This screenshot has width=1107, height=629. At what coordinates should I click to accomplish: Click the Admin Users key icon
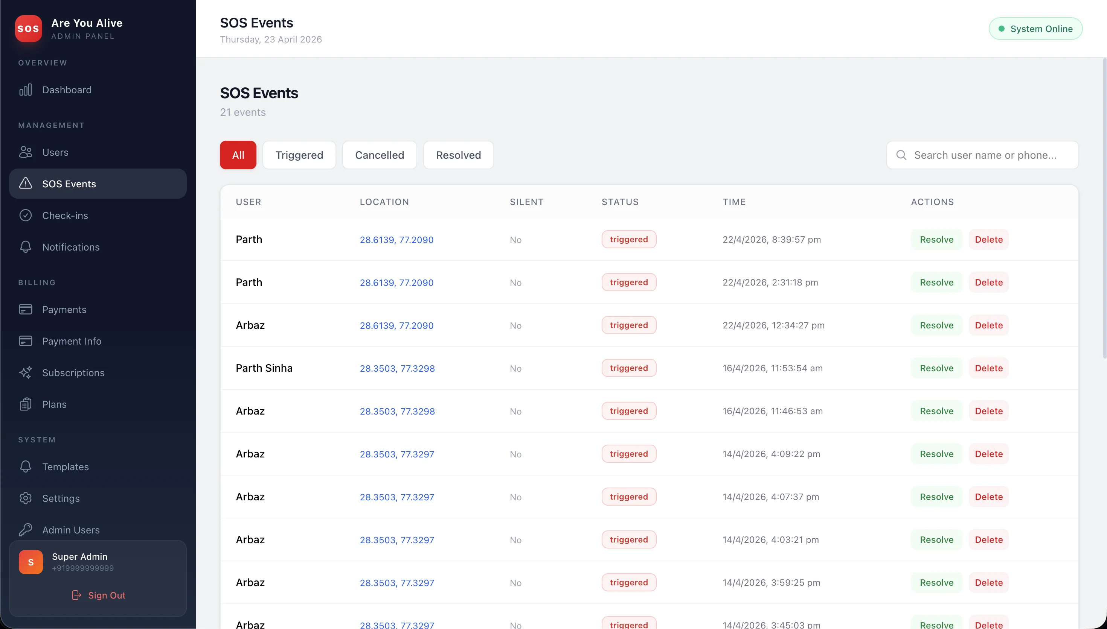[x=25, y=530]
